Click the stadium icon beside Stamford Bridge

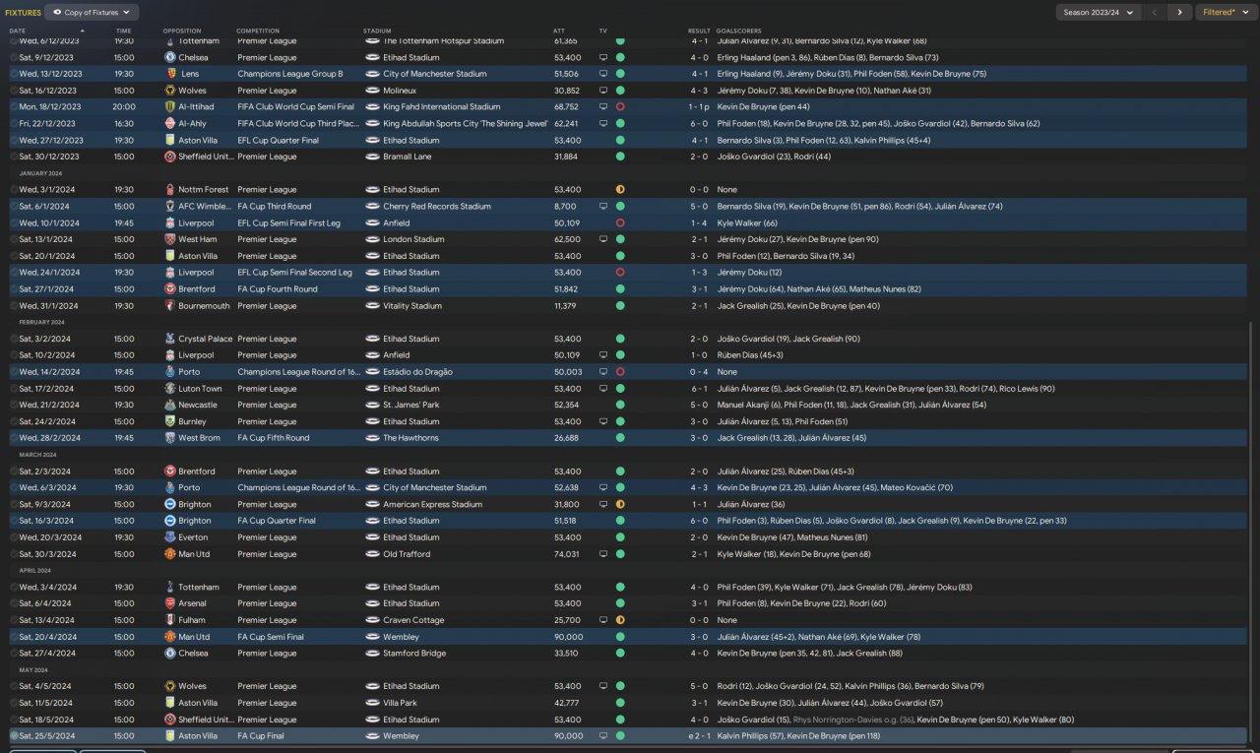click(x=372, y=654)
